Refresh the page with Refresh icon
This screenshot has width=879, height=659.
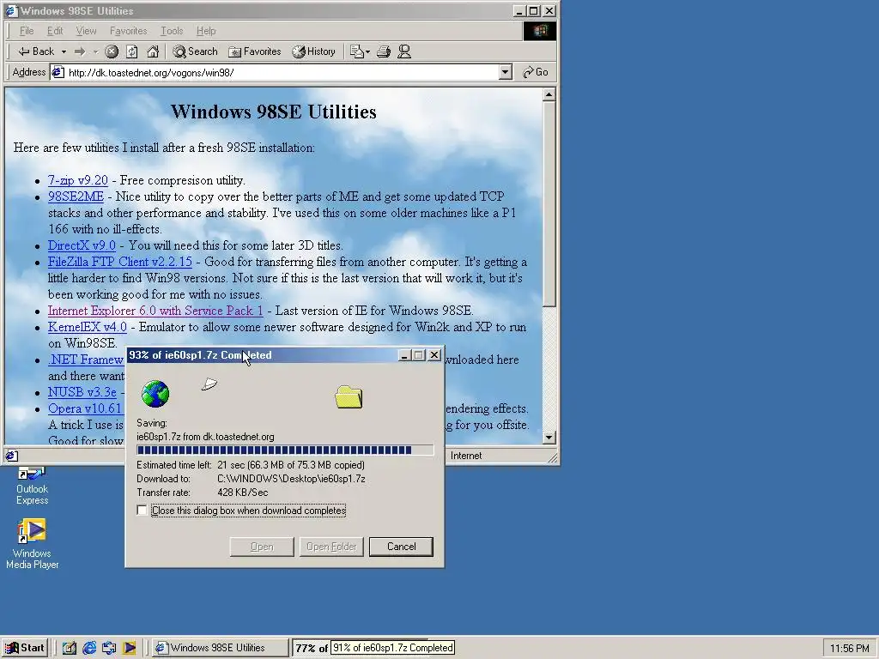131,51
